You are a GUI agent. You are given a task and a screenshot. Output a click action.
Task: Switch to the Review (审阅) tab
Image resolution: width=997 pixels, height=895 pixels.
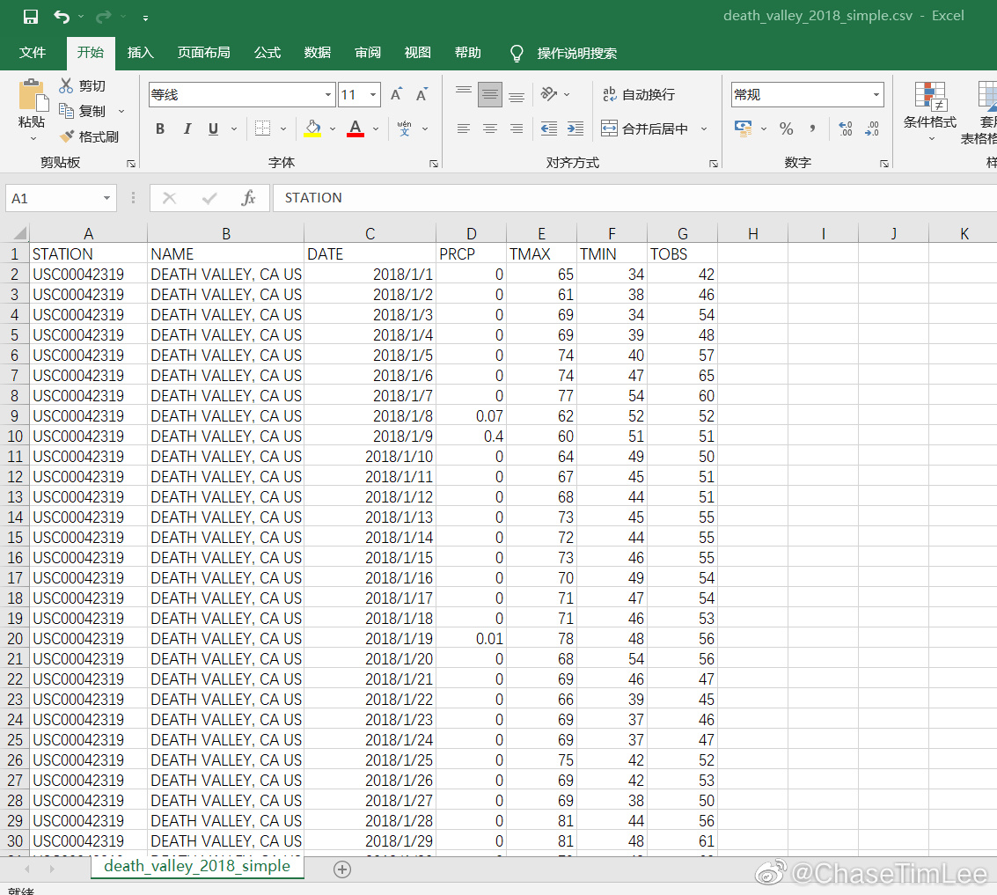point(368,53)
